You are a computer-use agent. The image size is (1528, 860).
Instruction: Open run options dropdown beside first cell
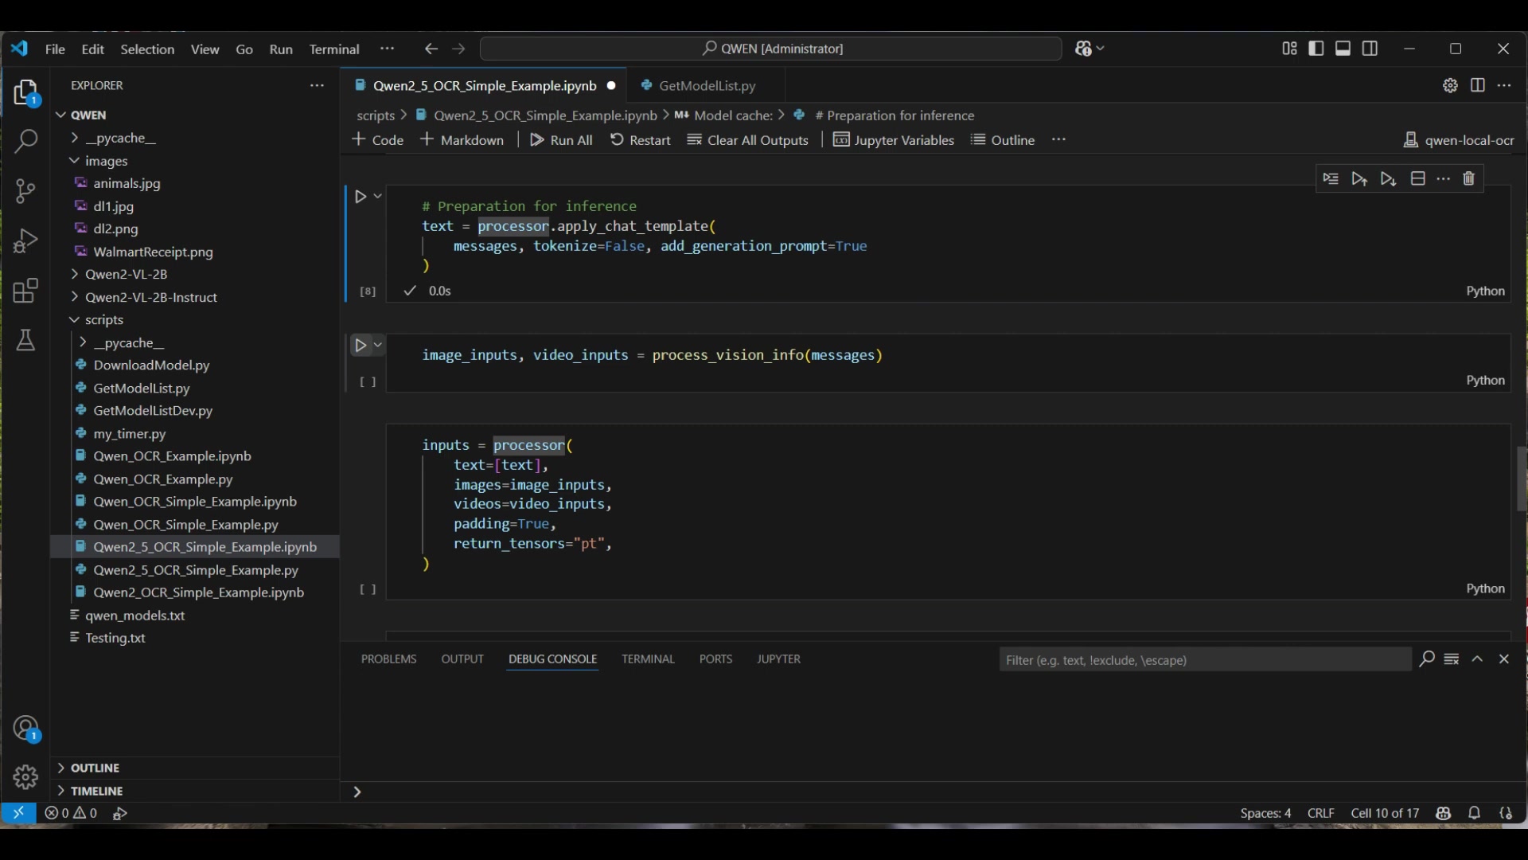coord(378,196)
